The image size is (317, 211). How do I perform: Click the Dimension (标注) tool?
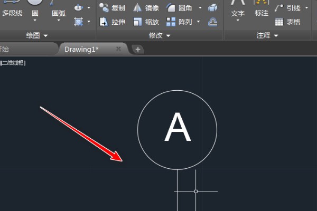point(262,8)
